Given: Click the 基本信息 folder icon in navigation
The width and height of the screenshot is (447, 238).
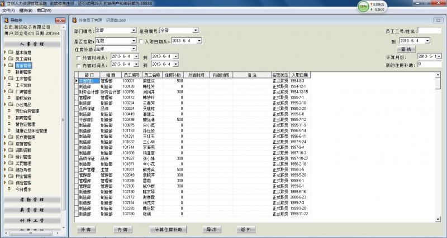Looking at the screenshot, I should [x=11, y=52].
